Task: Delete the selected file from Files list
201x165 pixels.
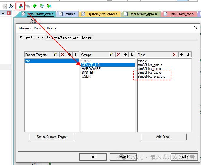Action: 175,55
